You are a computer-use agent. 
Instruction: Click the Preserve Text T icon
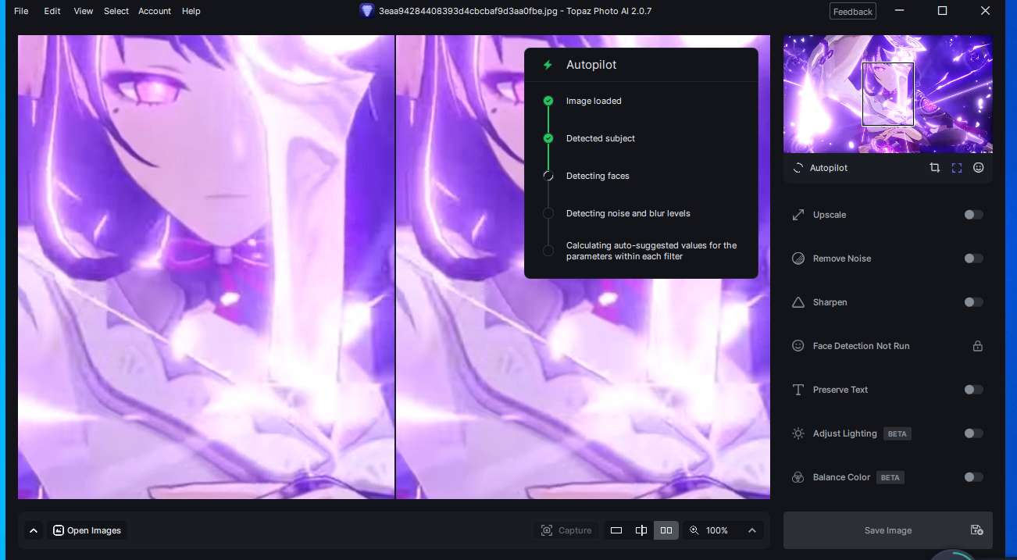coord(798,390)
